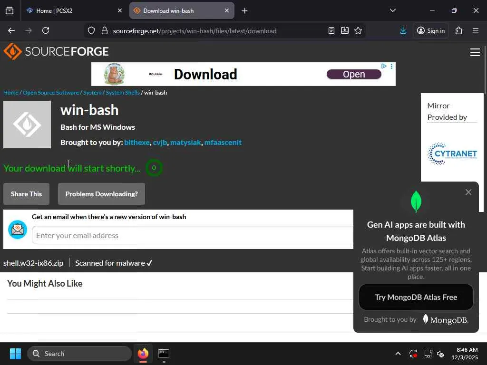Toggle reader view in the address bar
Screen dimensions: 487x365
[x=331, y=31]
